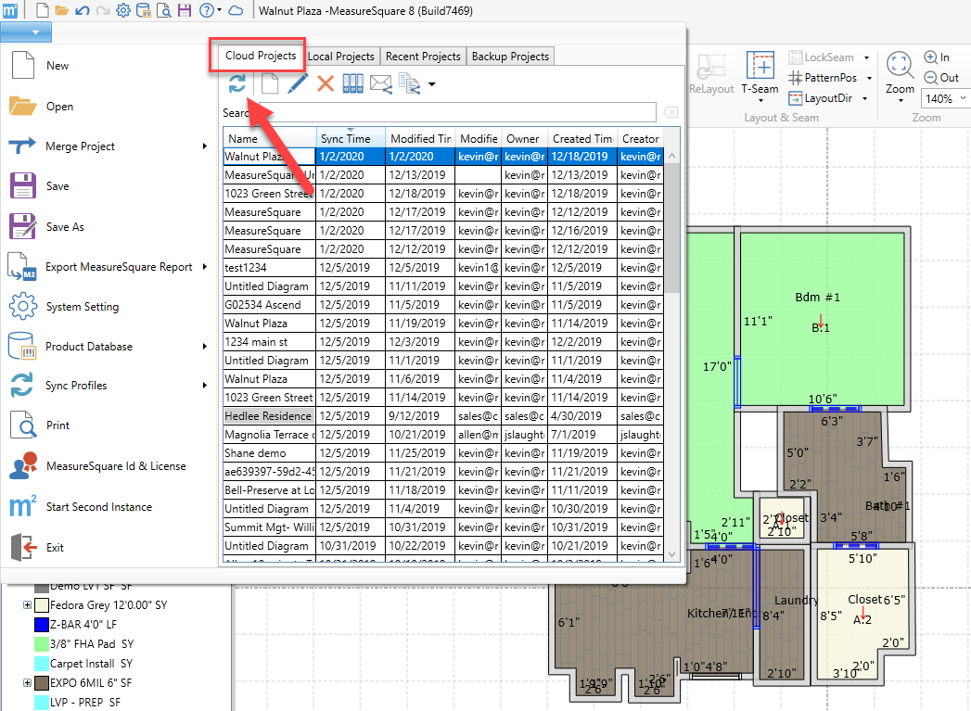Click the Search input field for projects
The height and width of the screenshot is (711, 971).
(x=454, y=113)
